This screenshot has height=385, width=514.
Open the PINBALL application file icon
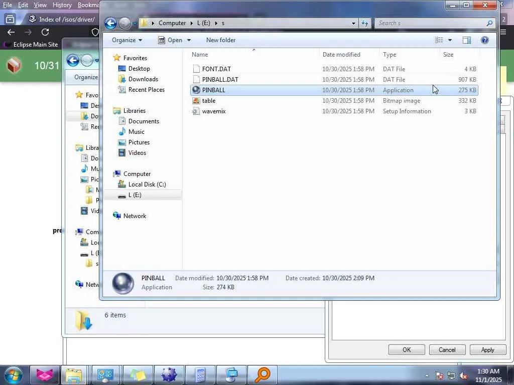196,90
